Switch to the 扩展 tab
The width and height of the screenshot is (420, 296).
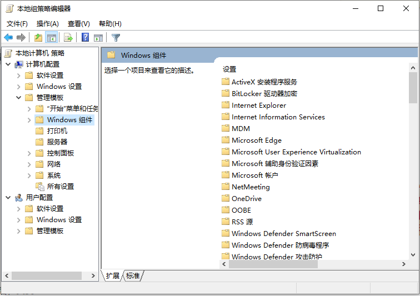click(x=112, y=275)
